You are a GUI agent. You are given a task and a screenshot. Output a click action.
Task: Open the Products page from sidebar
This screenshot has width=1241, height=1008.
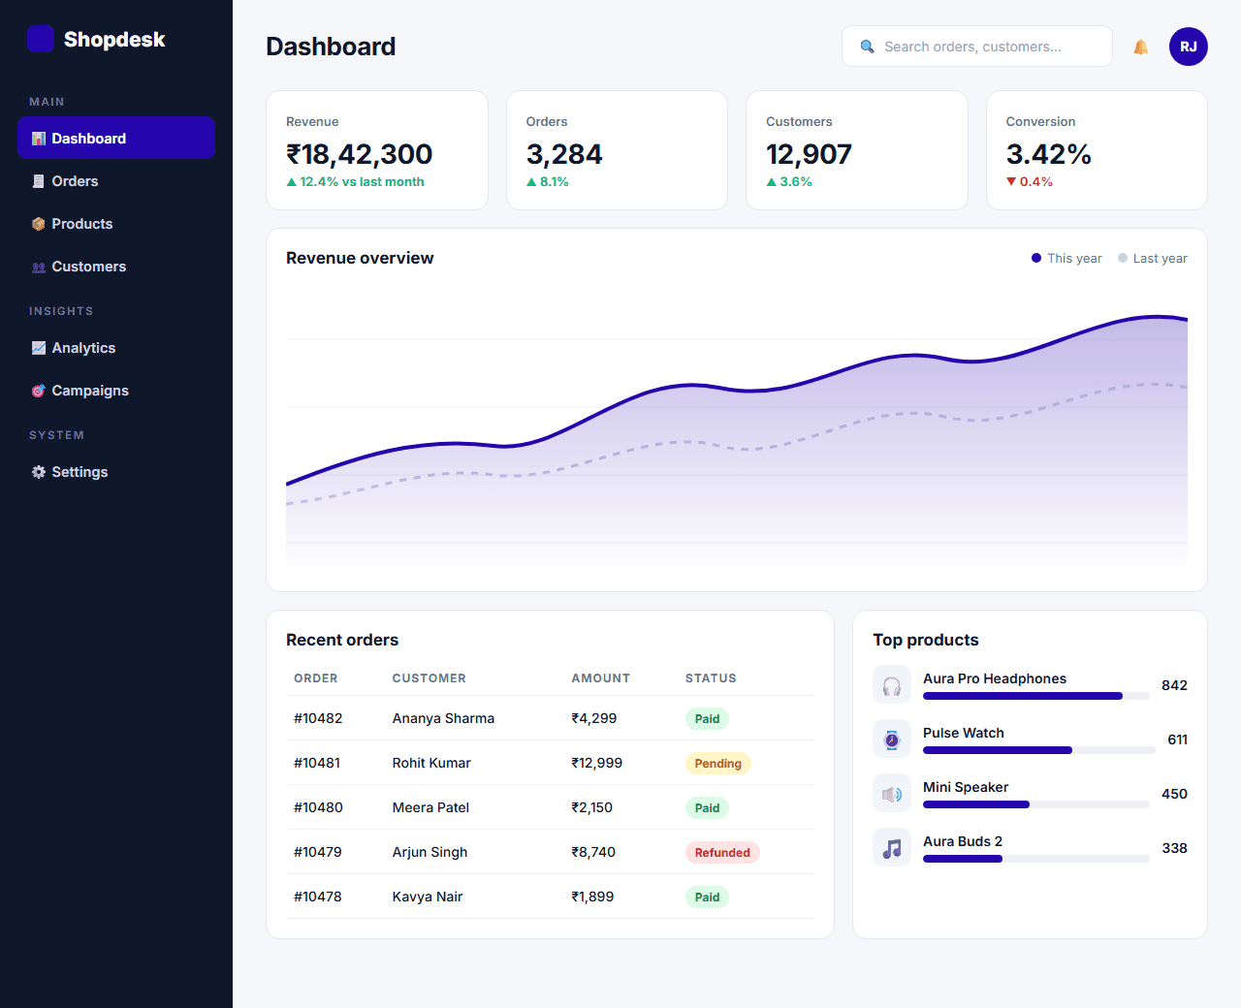116,224
